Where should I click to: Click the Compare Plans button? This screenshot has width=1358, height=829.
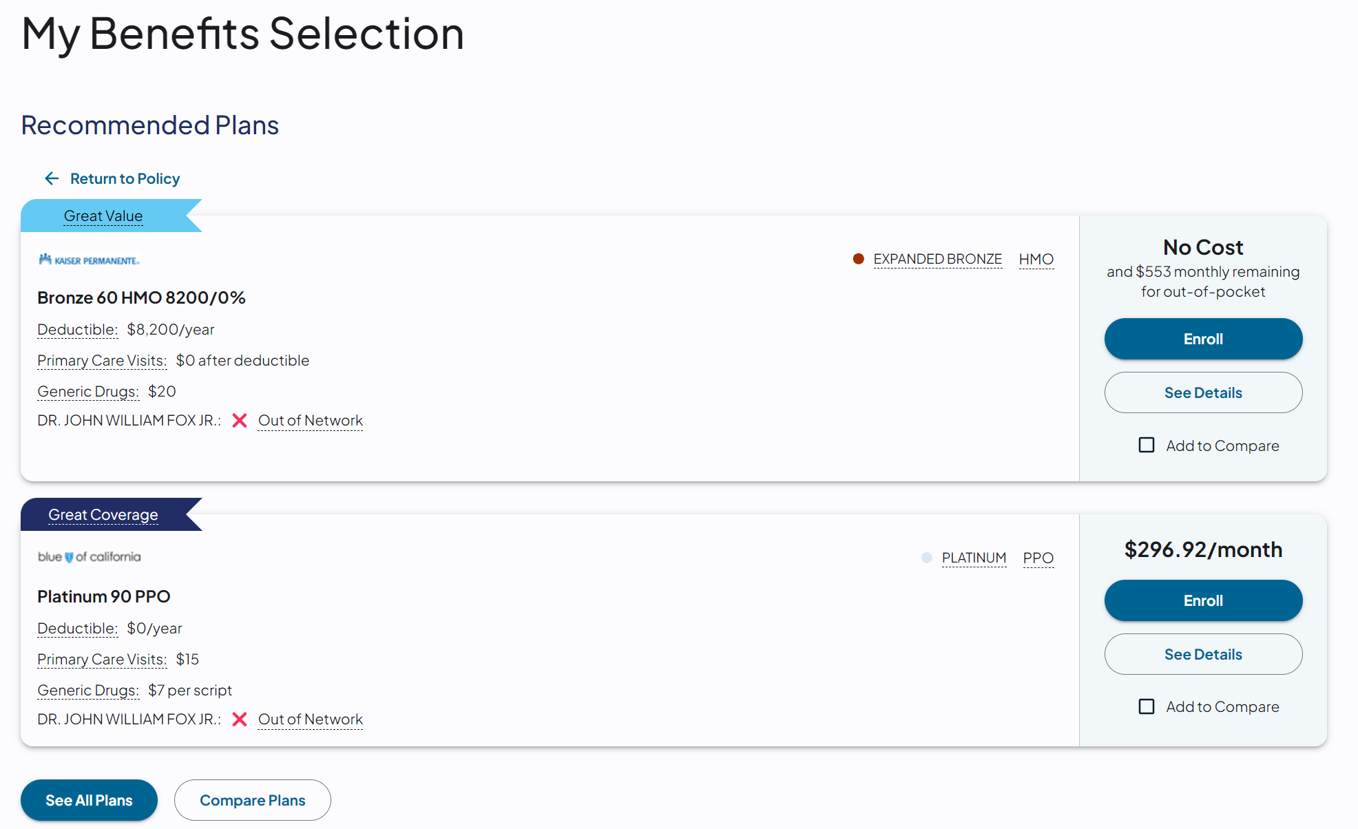[x=253, y=800]
